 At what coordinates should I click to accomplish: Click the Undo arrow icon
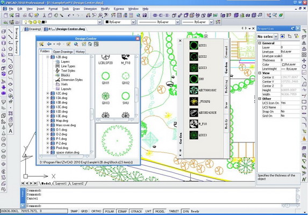coord(69,15)
